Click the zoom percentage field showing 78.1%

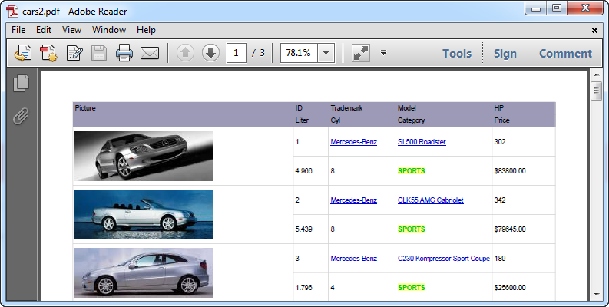tap(299, 53)
